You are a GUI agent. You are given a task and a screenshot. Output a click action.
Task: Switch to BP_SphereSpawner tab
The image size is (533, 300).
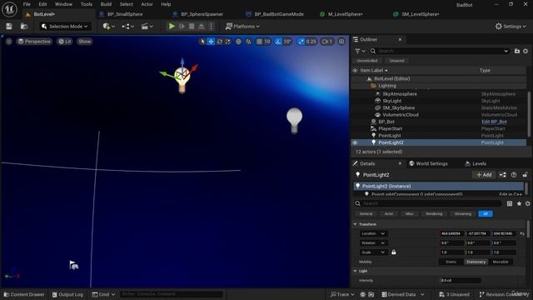(x=202, y=14)
